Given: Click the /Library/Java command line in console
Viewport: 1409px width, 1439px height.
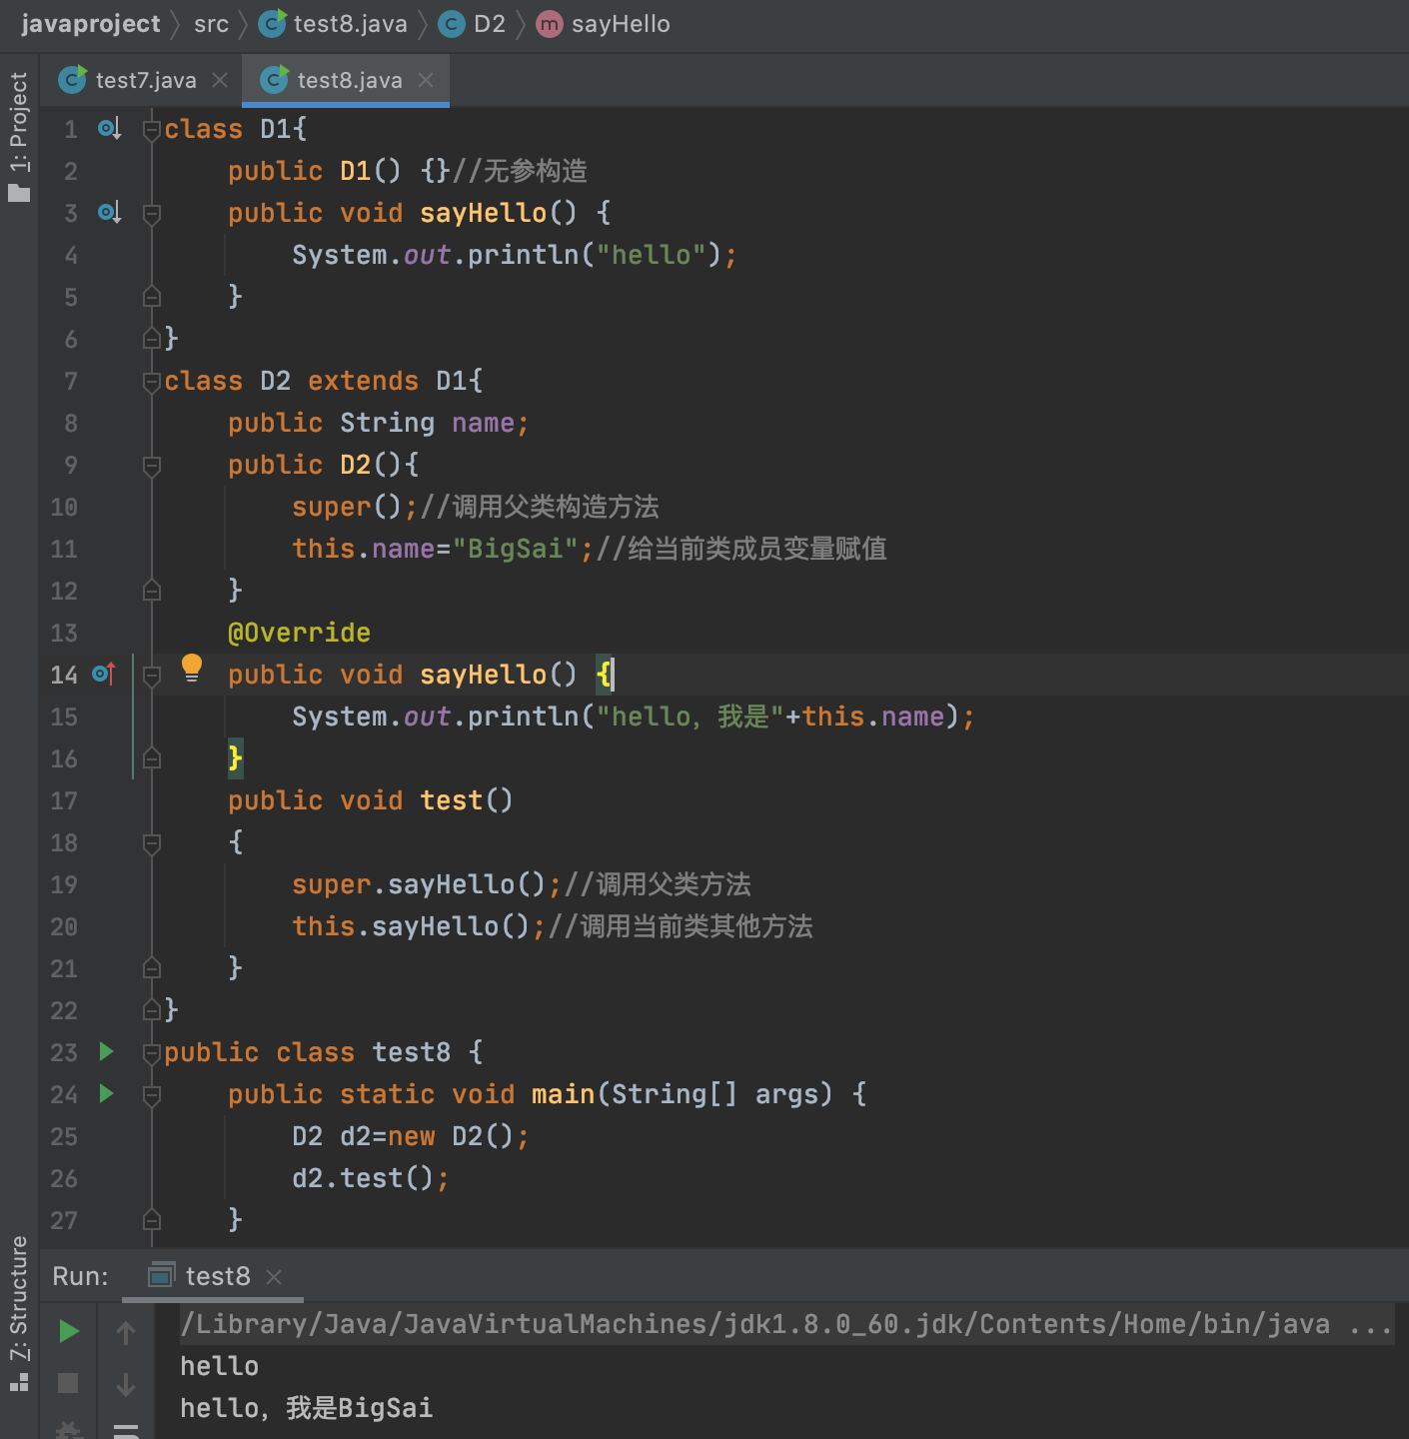Looking at the screenshot, I should [x=785, y=1324].
